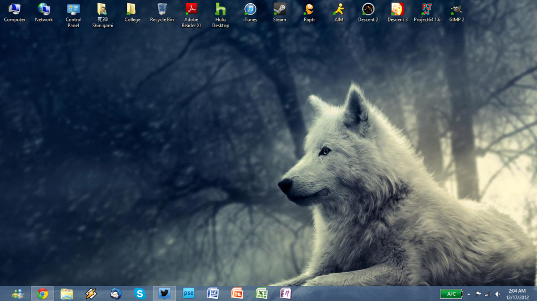Launch Photoshop Elements (pse) in taskbar
The image size is (537, 301).
[x=188, y=294]
